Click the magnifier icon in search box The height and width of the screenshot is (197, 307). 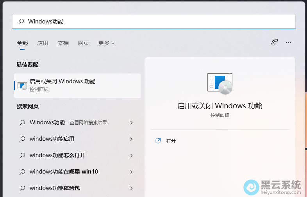pyautogui.click(x=21, y=21)
